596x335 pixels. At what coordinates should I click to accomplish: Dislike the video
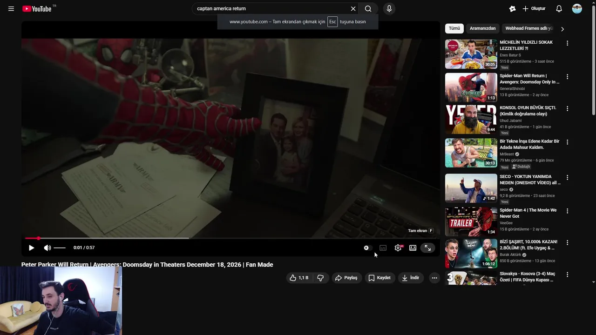(320, 278)
